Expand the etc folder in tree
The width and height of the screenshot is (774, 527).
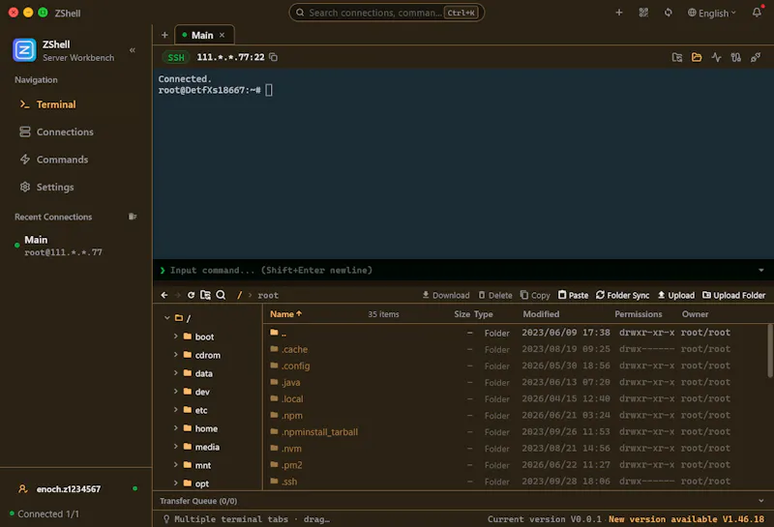[176, 410]
